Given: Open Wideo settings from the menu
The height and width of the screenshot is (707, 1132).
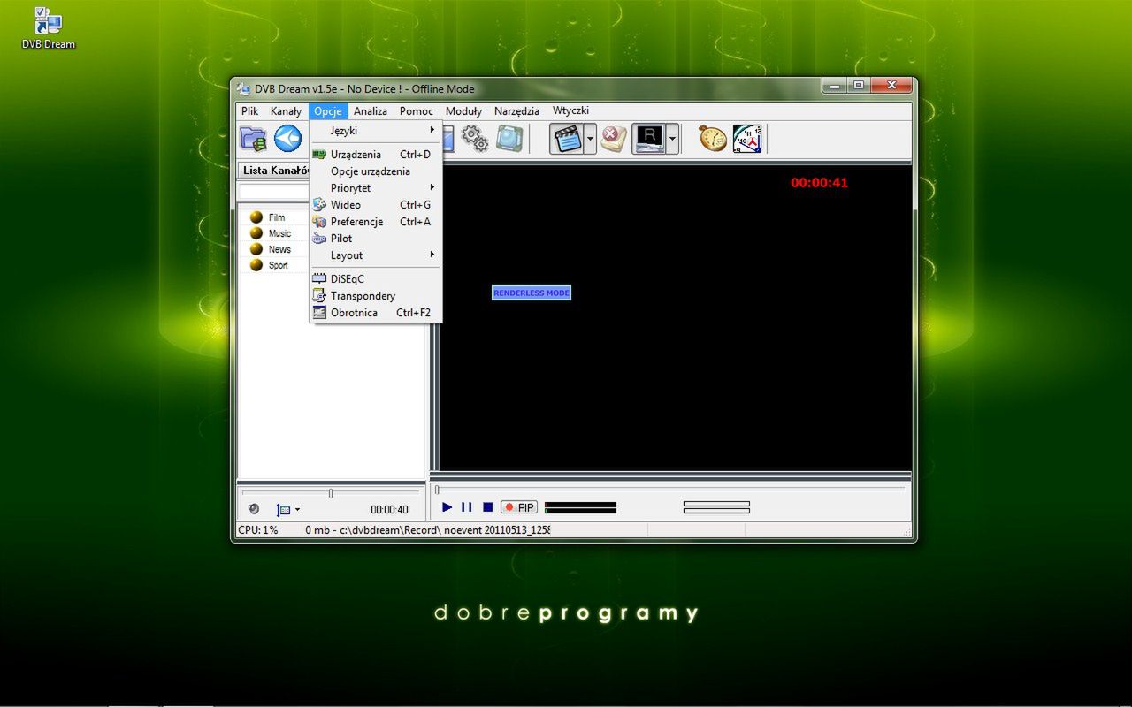Looking at the screenshot, I should coord(376,205).
